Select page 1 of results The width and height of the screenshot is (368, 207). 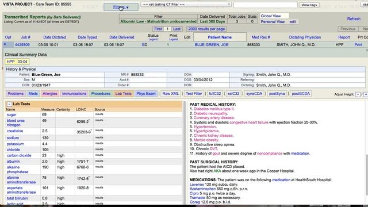[167, 29]
